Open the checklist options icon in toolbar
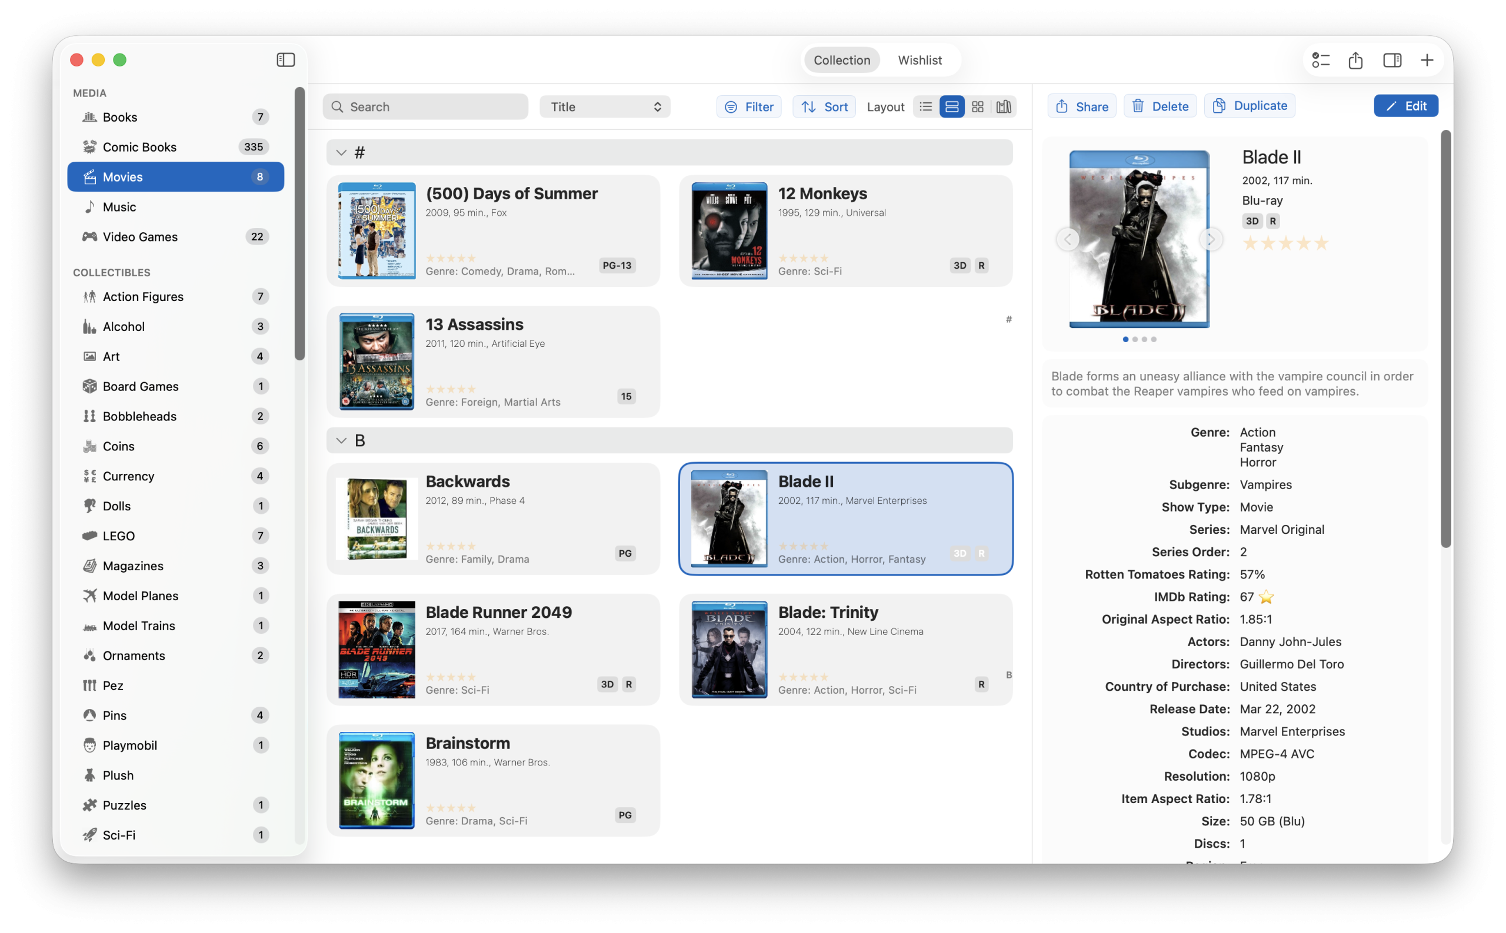Viewport: 1506px width, 933px height. click(x=1321, y=60)
